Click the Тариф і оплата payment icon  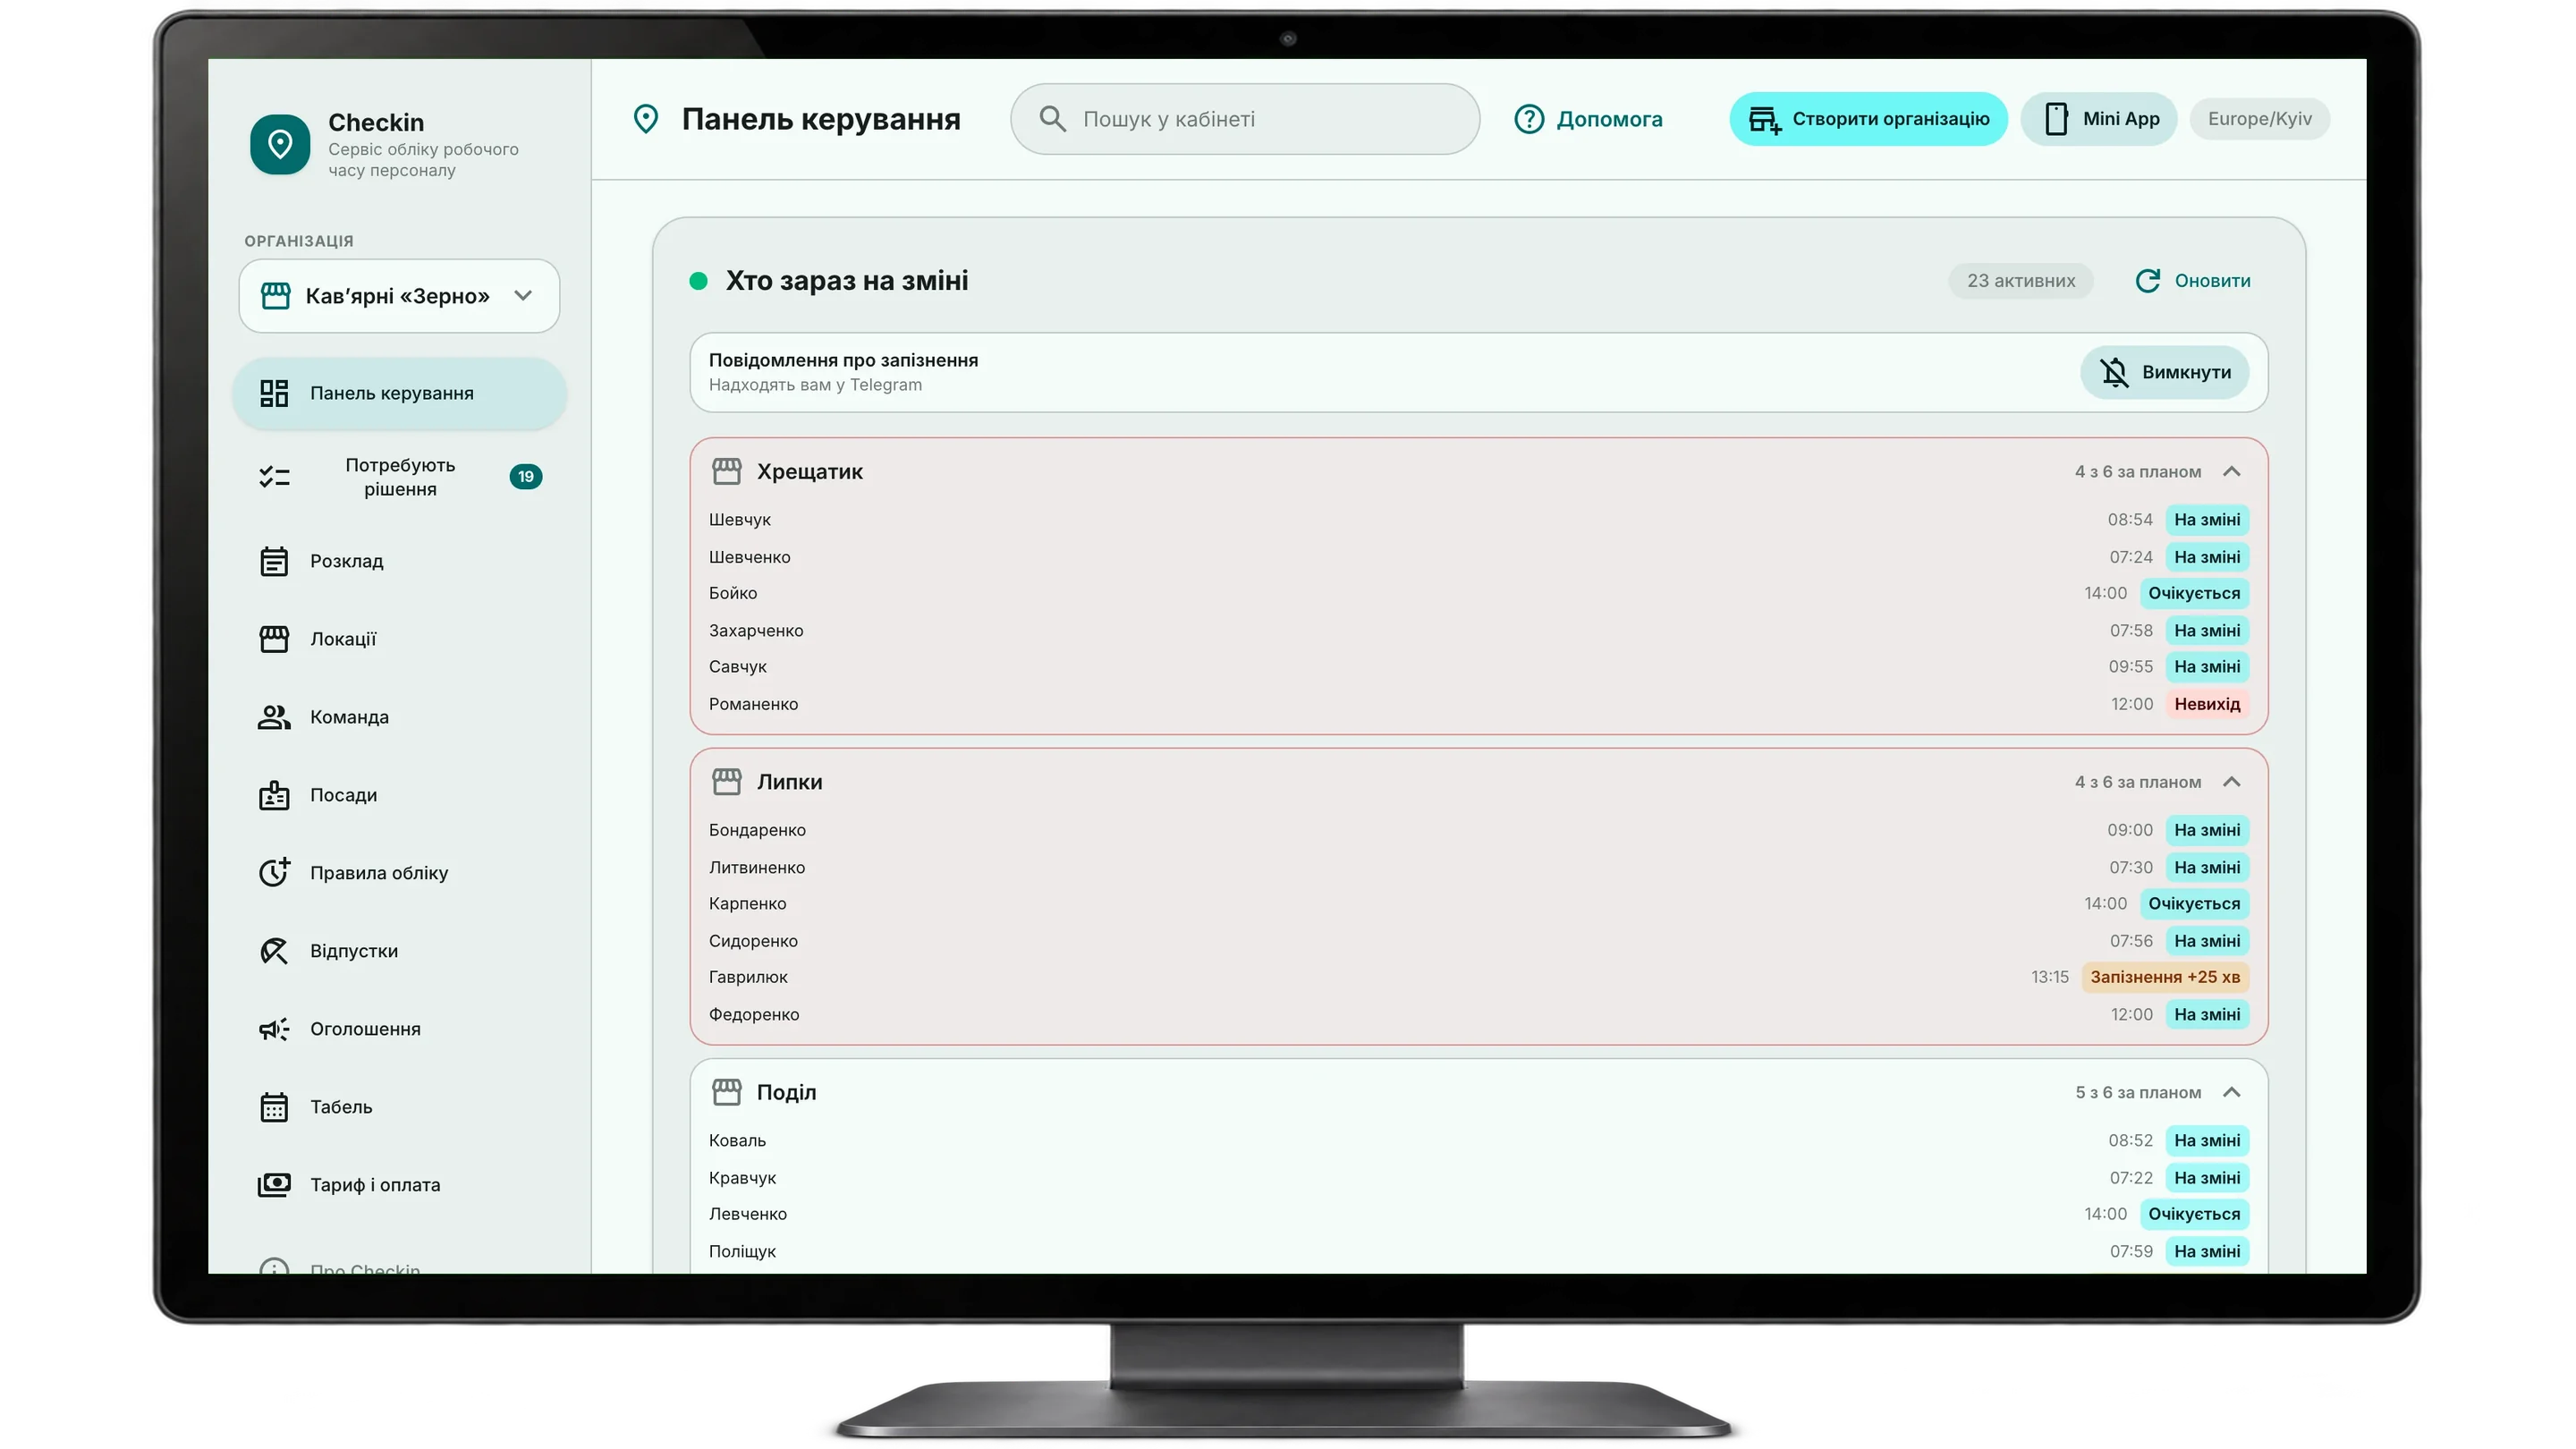coord(274,1185)
